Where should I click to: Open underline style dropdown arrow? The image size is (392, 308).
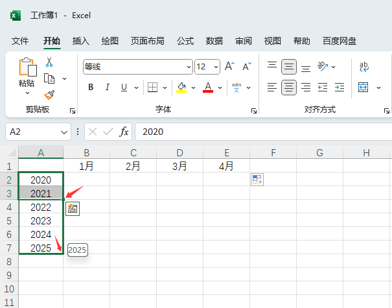136,88
